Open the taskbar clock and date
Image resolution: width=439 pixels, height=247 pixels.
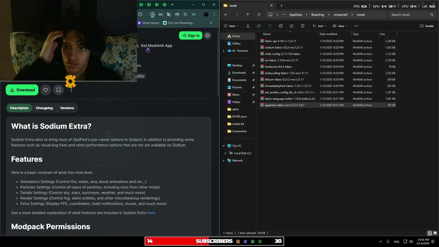tap(423, 242)
